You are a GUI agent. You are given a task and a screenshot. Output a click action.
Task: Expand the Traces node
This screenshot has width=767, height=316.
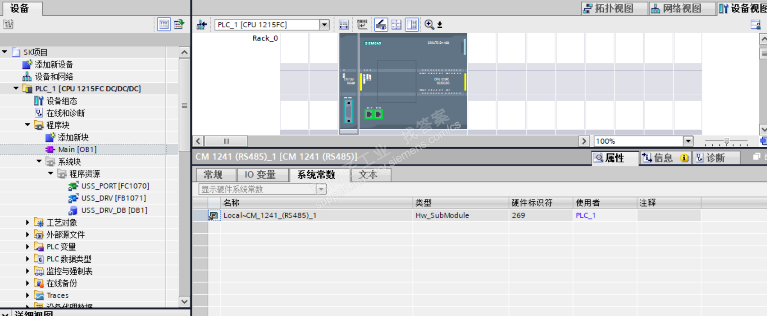pyautogui.click(x=28, y=295)
